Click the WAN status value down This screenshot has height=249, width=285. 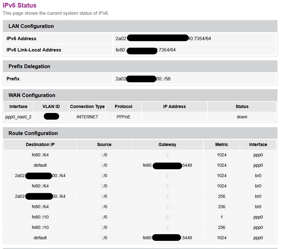point(242,117)
